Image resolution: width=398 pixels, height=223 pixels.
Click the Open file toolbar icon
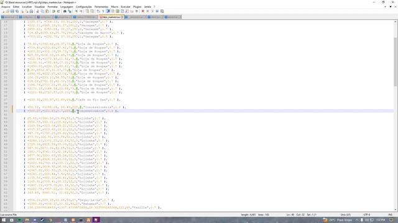(7, 11)
